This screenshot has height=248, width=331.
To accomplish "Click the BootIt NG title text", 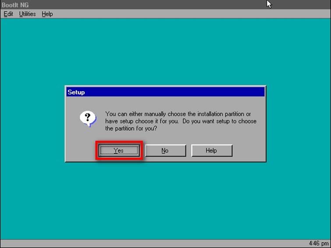I will (x=15, y=4).
